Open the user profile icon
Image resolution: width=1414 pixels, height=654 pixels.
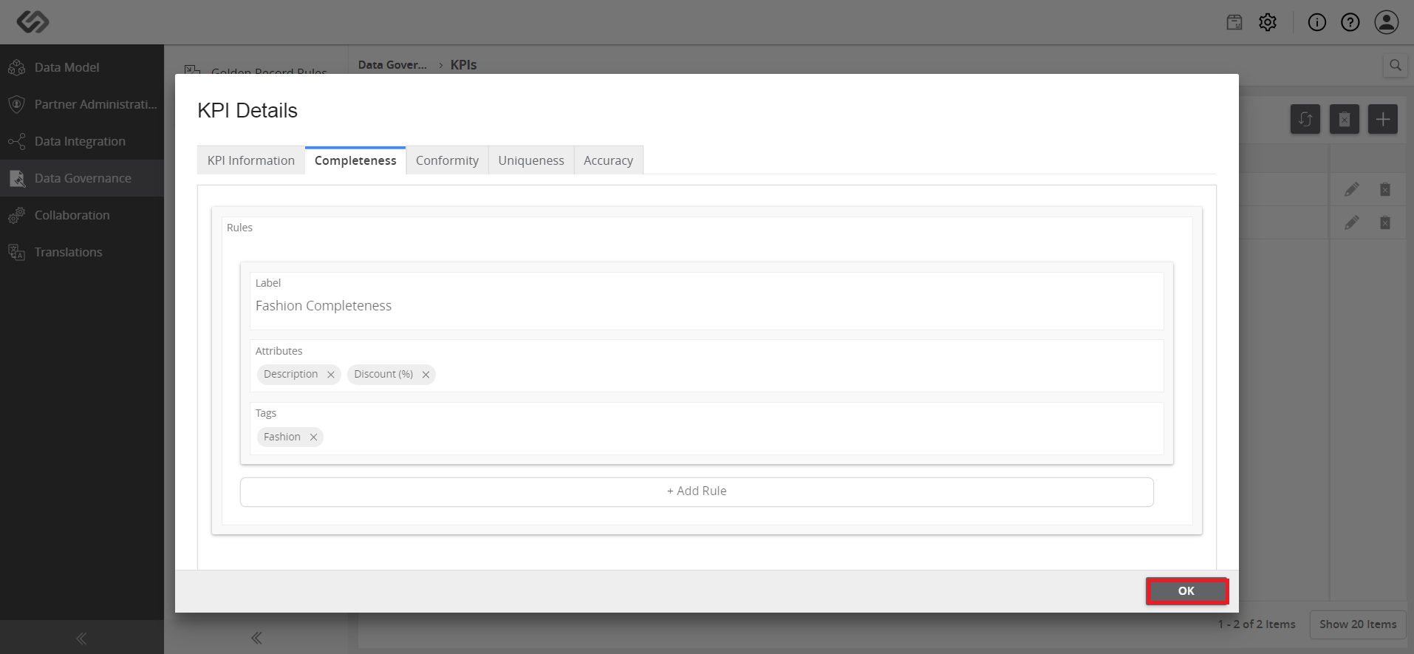(x=1387, y=22)
